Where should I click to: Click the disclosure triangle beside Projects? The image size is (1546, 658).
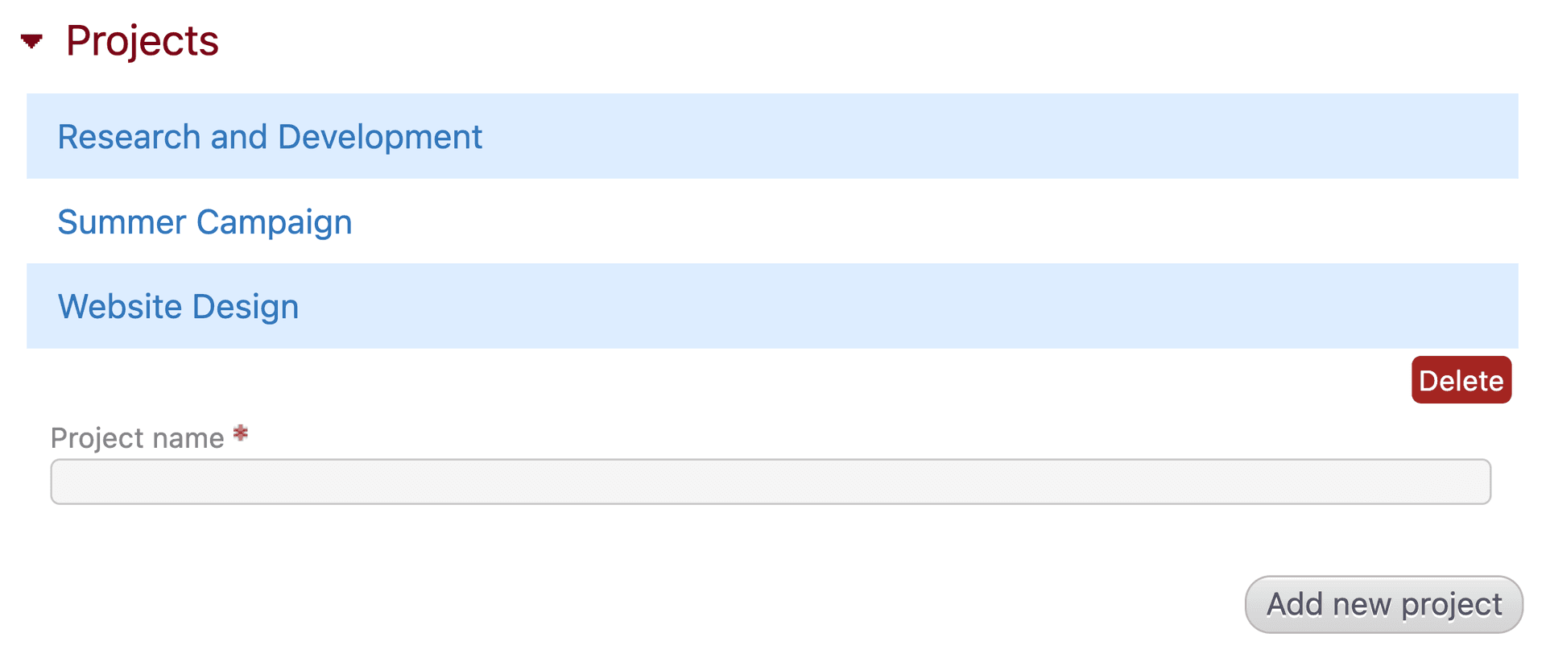(31, 40)
